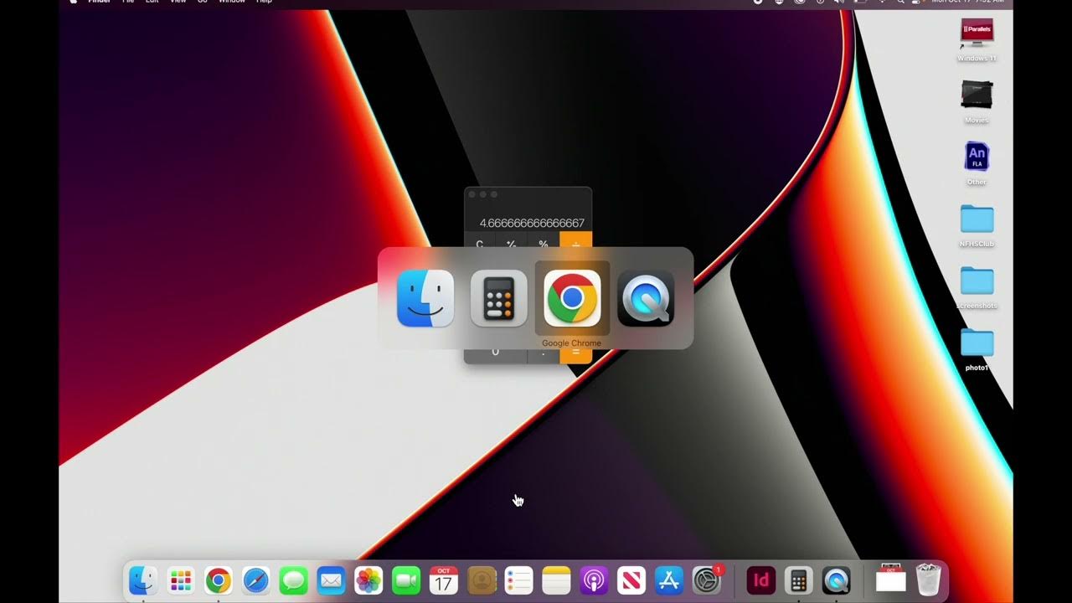Open Calendar showing Oct 17 in Dock

point(444,580)
